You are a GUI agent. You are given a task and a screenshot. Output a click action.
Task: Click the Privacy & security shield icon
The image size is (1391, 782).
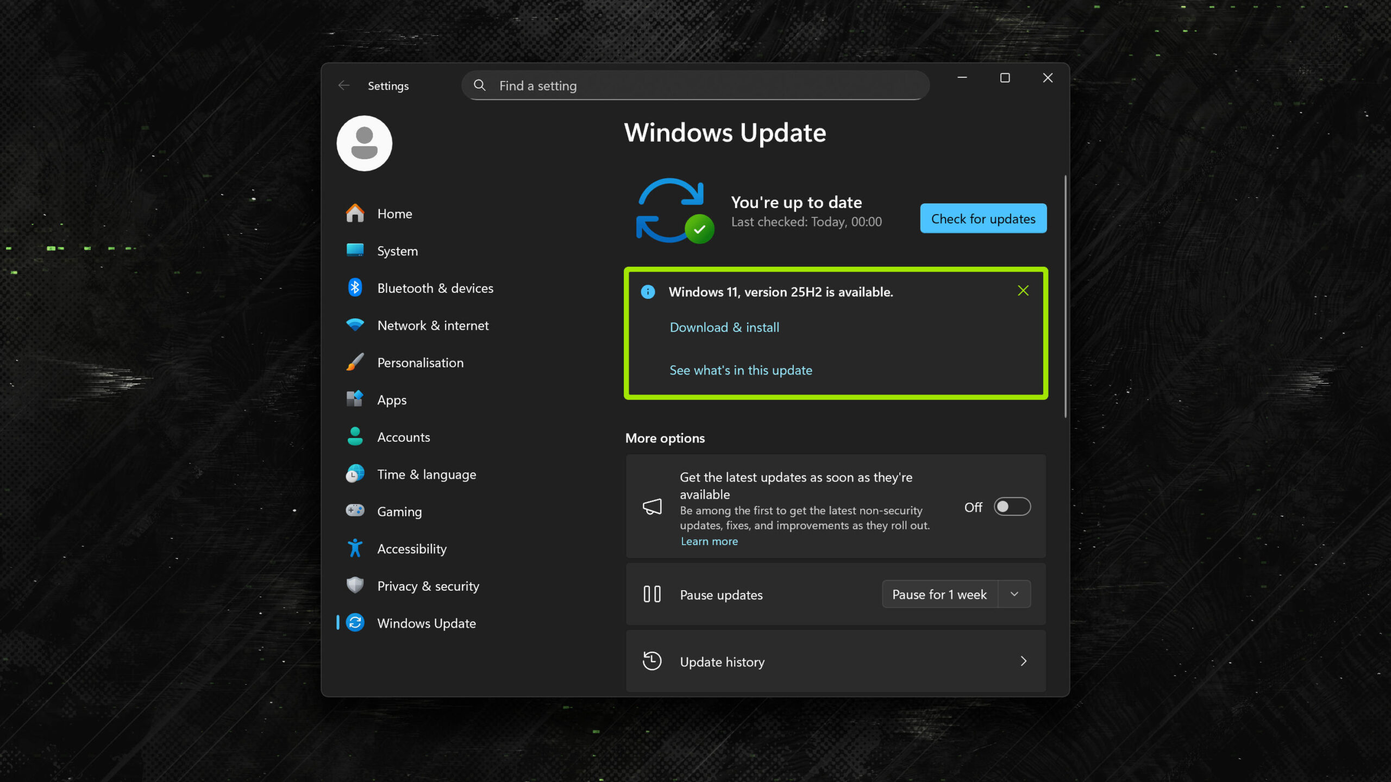[355, 585]
